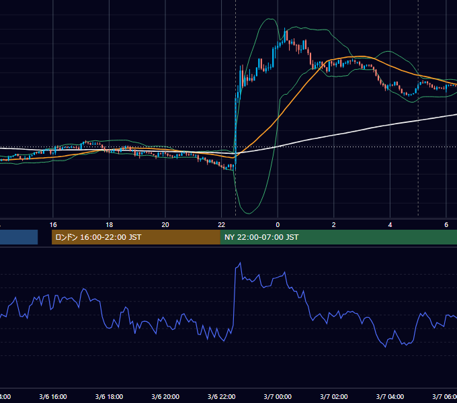The height and width of the screenshot is (403, 457).
Task: Click the 3/6 20:00 time label
Action: pyautogui.click(x=165, y=396)
